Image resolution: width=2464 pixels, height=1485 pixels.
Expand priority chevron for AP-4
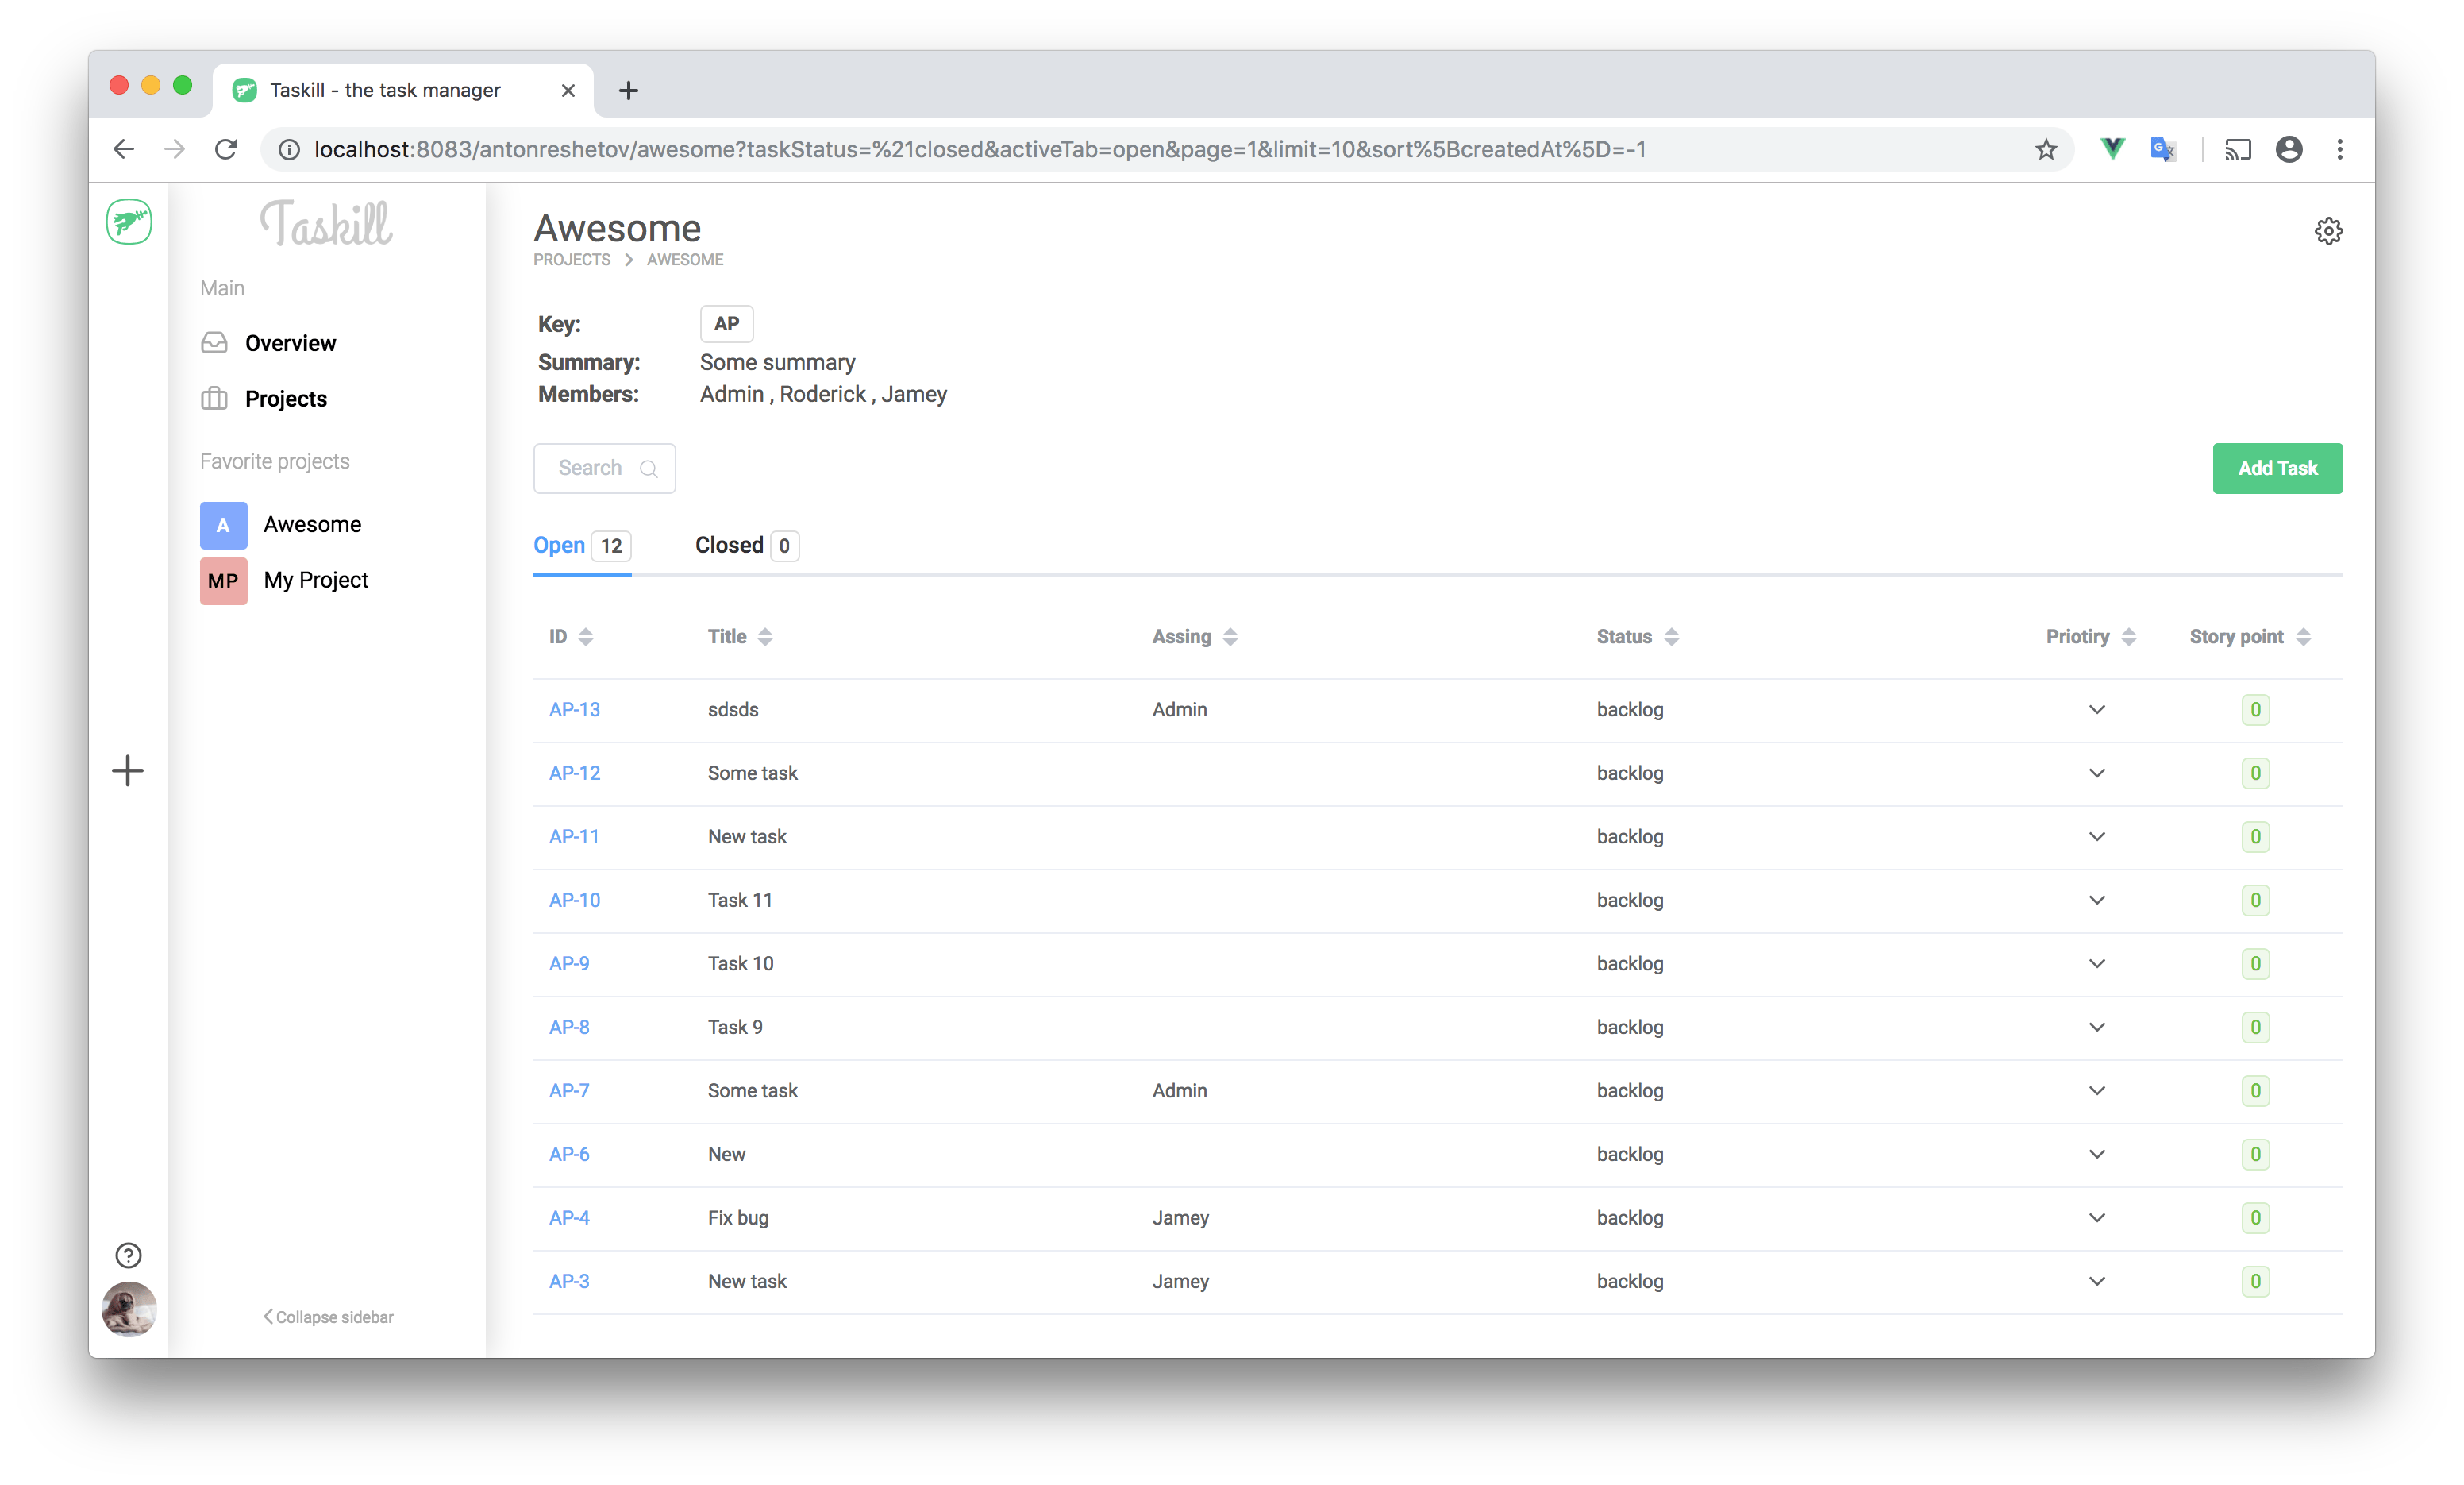coord(2097,1218)
